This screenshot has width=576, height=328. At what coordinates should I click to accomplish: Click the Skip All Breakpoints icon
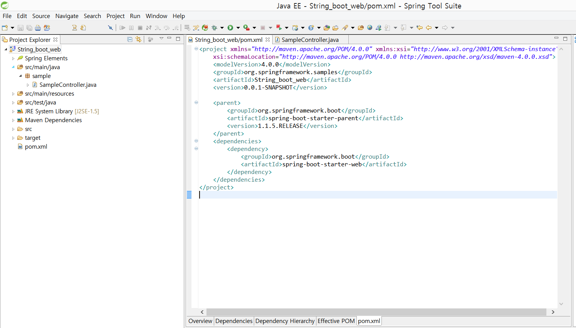[x=110, y=28]
